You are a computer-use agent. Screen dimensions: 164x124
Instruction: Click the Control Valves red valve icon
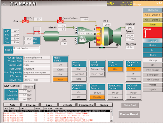60,20
